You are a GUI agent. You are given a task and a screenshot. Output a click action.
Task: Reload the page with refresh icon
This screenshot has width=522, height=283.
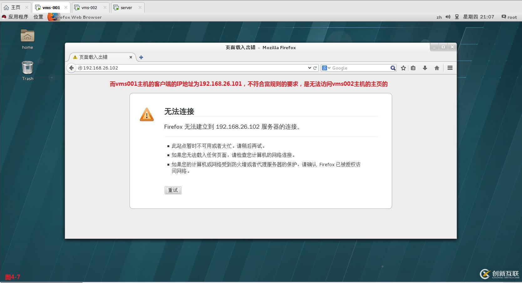click(315, 68)
